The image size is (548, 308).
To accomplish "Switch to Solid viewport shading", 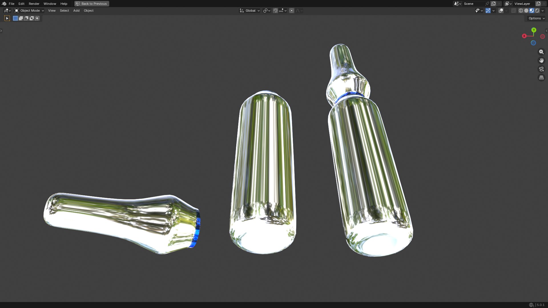I will 526,11.
